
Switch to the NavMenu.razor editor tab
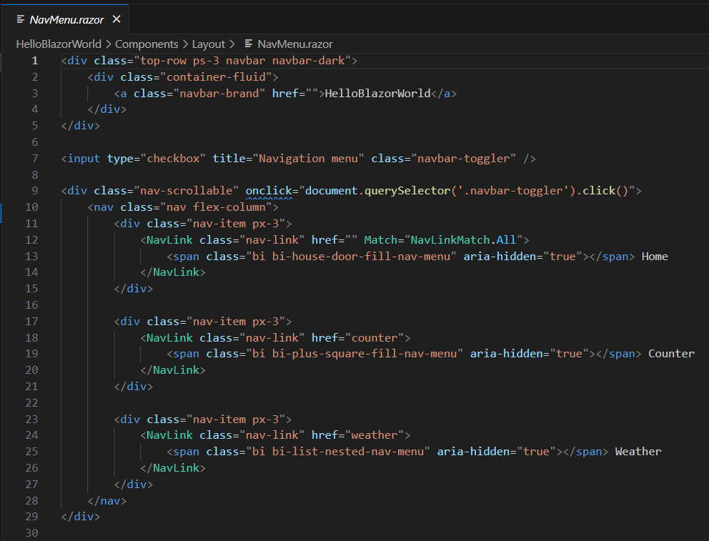click(x=66, y=19)
